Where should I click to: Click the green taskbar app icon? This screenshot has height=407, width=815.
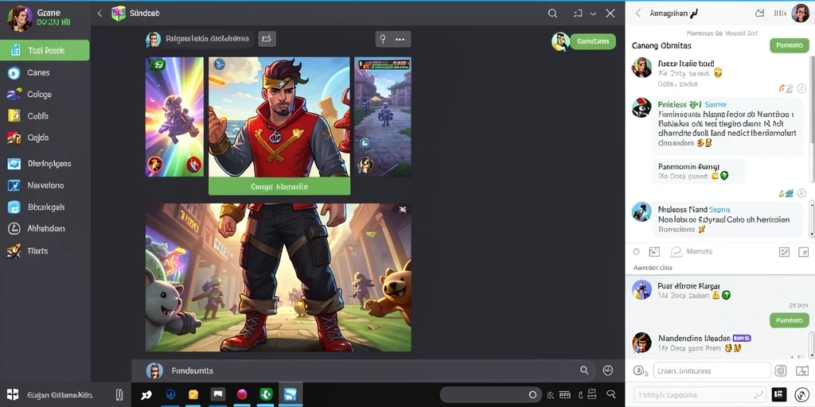[266, 394]
